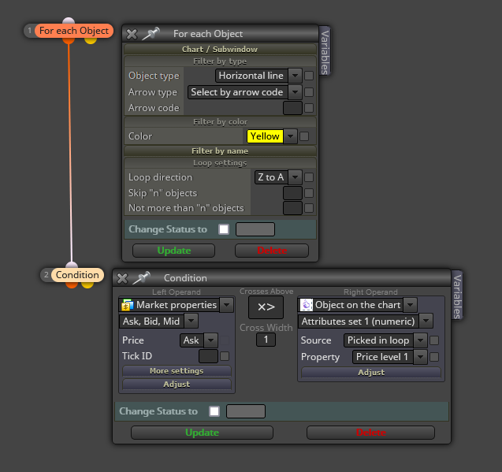
Task: Toggle Change Status checkbox in Condition panel
Action: [x=214, y=411]
